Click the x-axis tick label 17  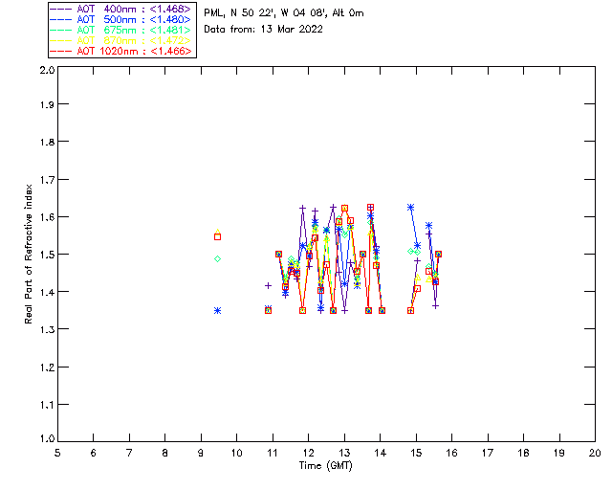488,453
